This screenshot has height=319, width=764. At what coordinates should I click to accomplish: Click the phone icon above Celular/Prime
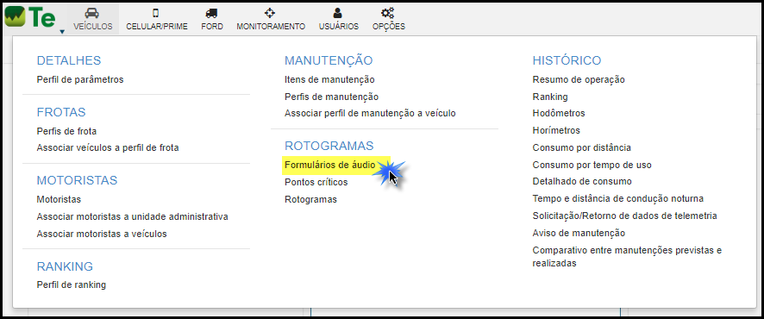coord(156,13)
